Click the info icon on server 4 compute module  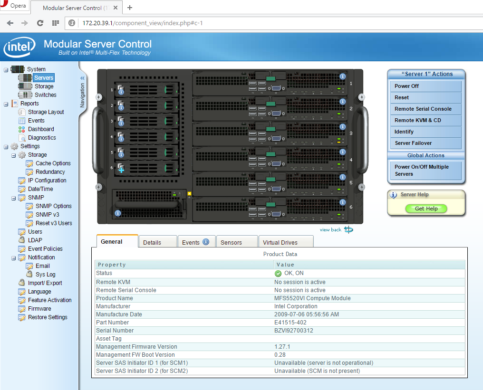click(x=343, y=152)
